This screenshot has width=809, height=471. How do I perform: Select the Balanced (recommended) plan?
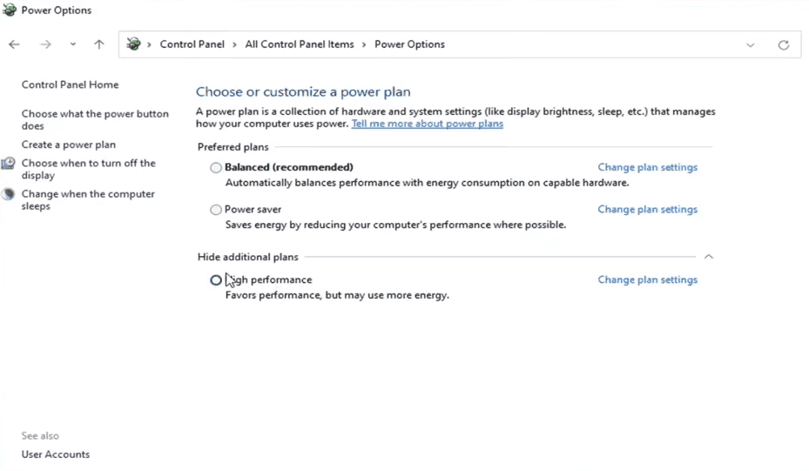[216, 168]
